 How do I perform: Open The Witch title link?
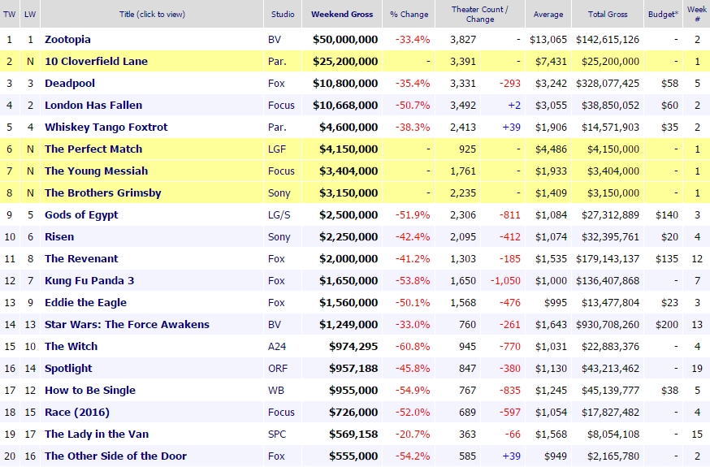(71, 347)
